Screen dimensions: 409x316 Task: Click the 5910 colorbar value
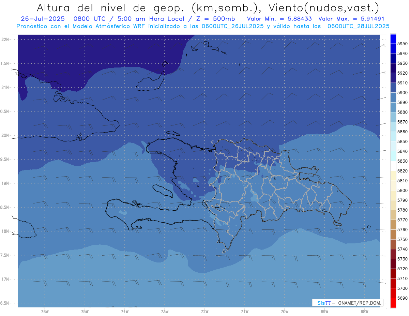pyautogui.click(x=403, y=83)
